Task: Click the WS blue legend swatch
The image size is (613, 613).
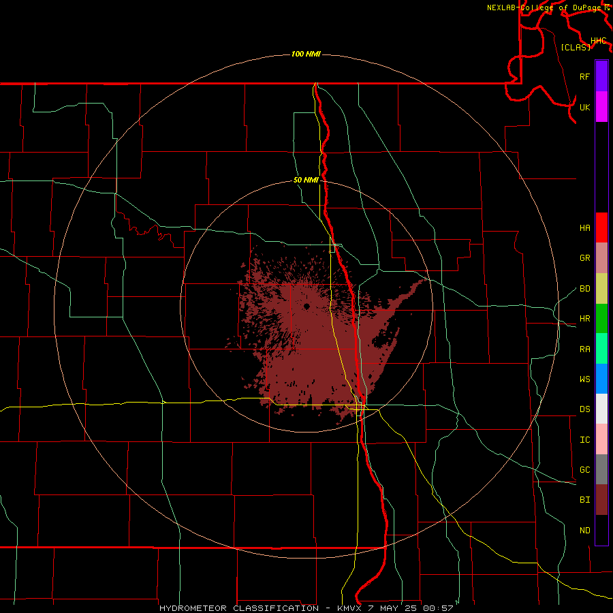Action: coord(601,379)
